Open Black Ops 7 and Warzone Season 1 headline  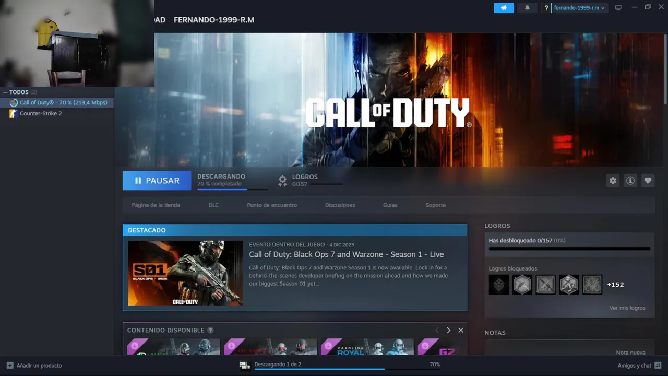[x=347, y=254]
